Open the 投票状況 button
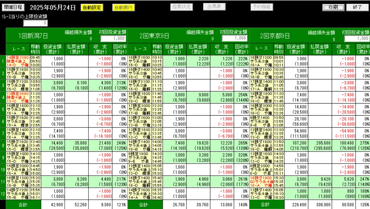This screenshot has height=209, width=370. pos(181,7)
